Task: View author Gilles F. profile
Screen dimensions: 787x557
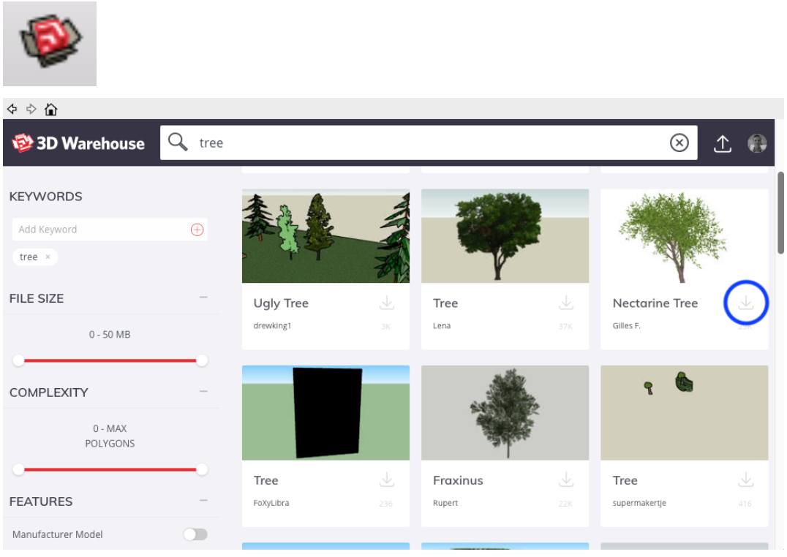Action: pos(626,326)
